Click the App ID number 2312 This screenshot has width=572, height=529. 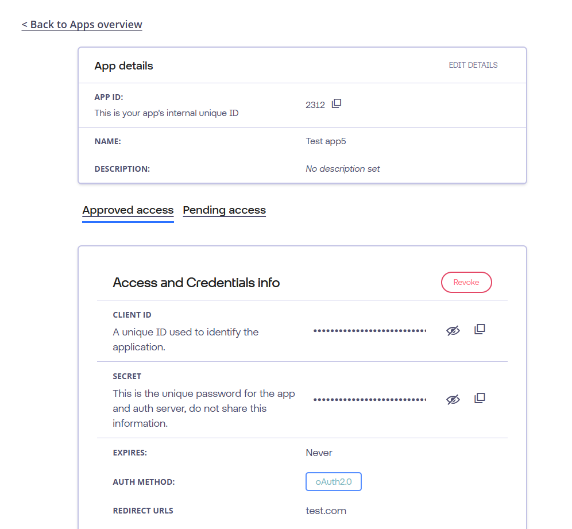tap(315, 105)
